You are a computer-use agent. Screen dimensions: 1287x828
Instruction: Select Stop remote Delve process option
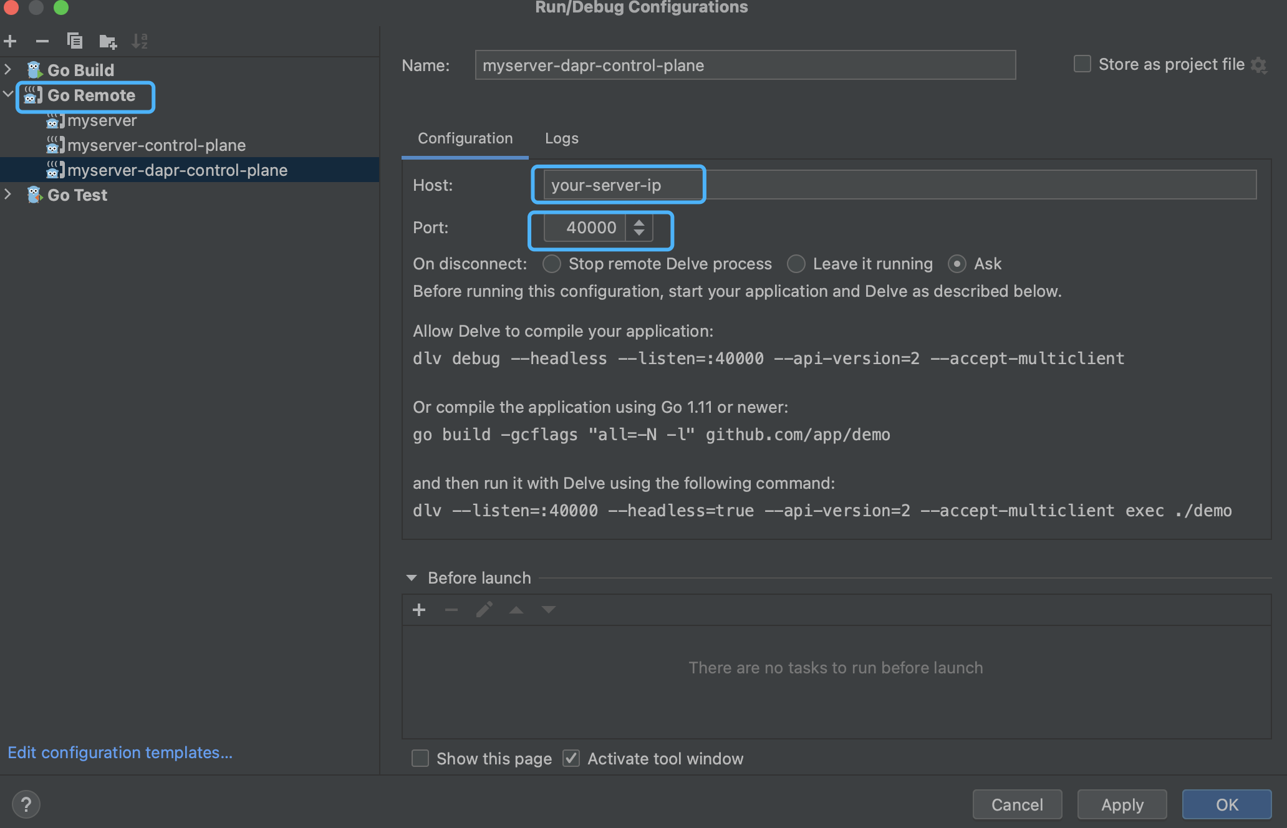tap(552, 264)
